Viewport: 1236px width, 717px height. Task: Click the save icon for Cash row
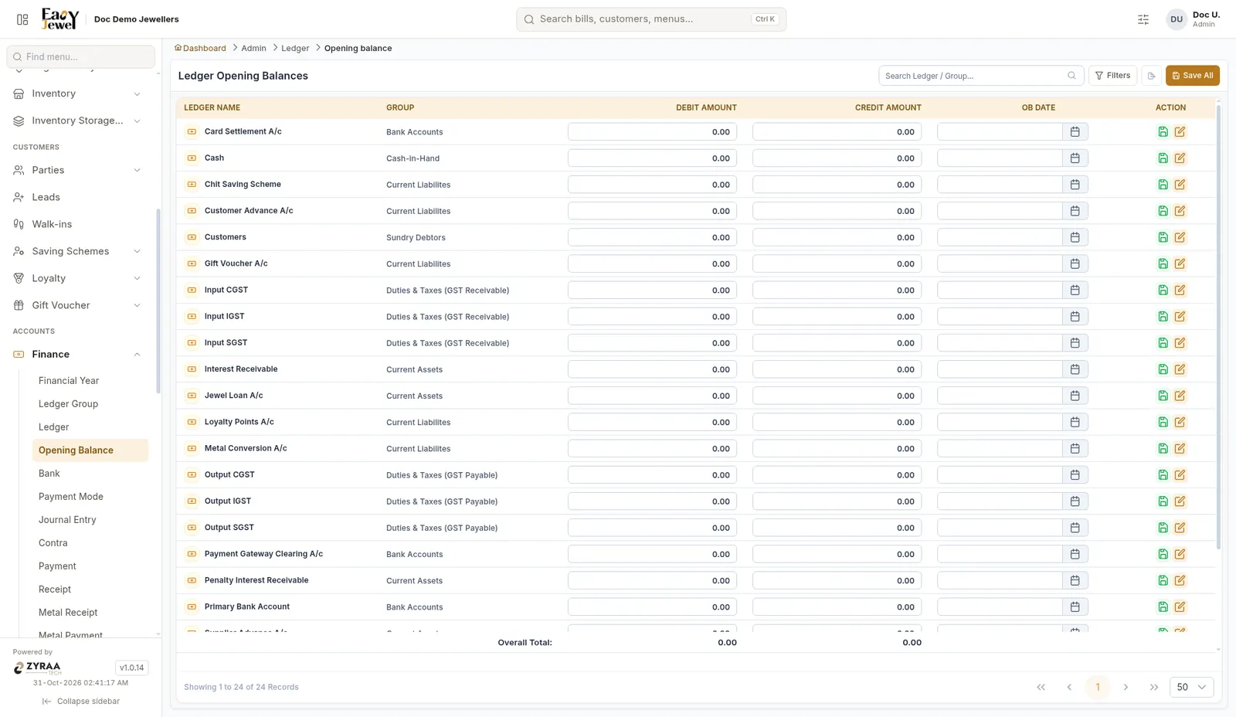click(1163, 158)
